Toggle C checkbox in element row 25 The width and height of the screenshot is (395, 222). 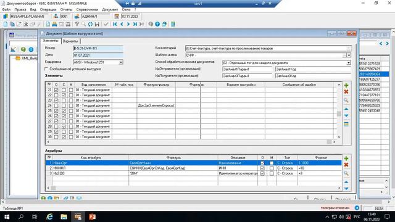coord(64,111)
